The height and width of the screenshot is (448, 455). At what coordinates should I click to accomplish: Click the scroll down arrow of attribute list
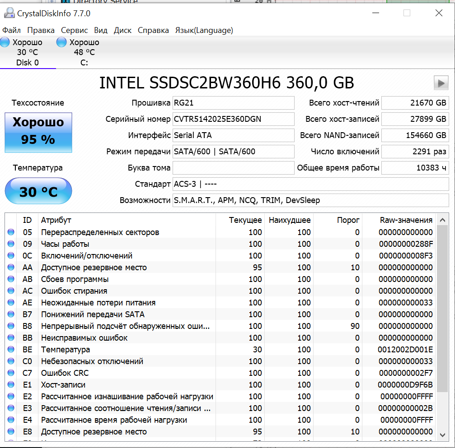(442, 434)
